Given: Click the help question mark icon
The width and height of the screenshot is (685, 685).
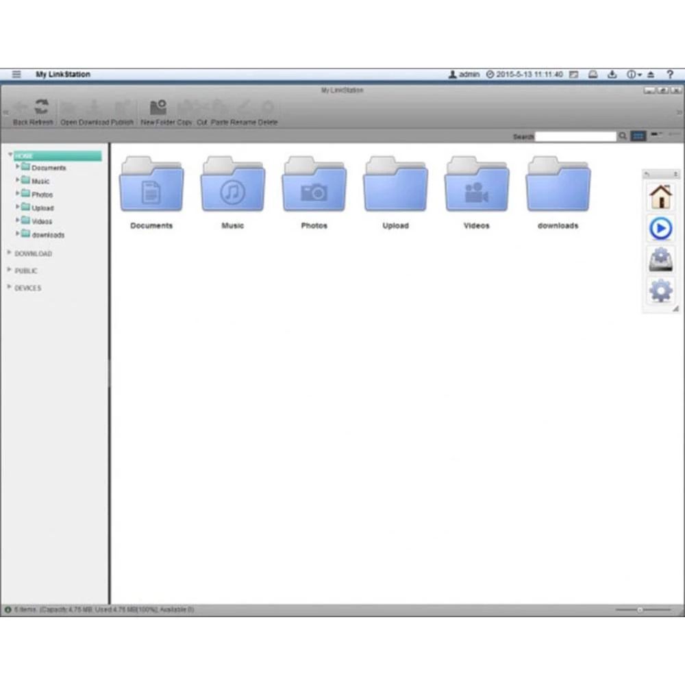Looking at the screenshot, I should (x=670, y=74).
